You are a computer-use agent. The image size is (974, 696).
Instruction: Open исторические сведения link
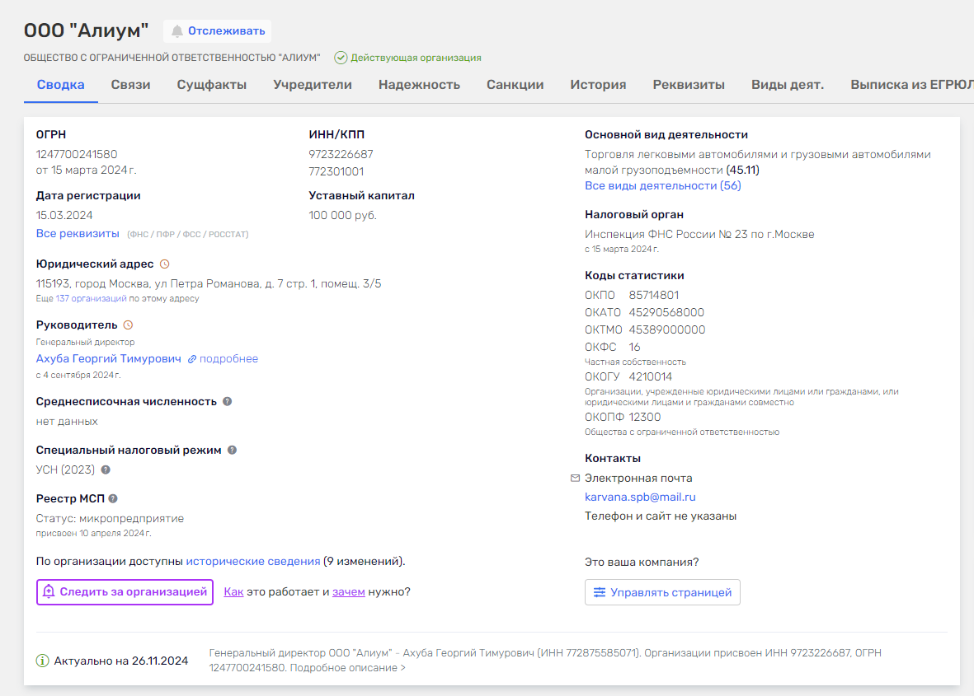click(253, 562)
